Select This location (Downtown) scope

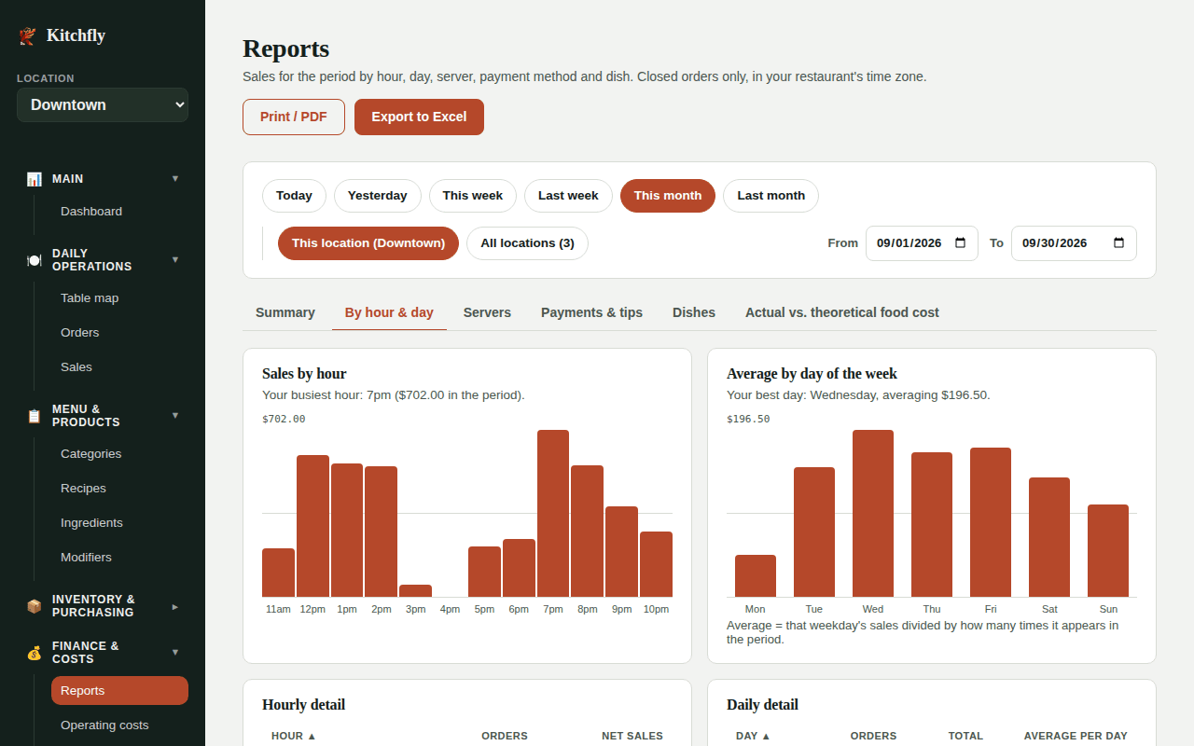pos(368,243)
